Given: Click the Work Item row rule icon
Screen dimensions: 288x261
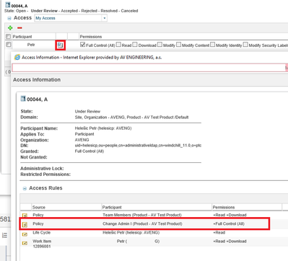Looking at the screenshot, I should pyautogui.click(x=25, y=243).
